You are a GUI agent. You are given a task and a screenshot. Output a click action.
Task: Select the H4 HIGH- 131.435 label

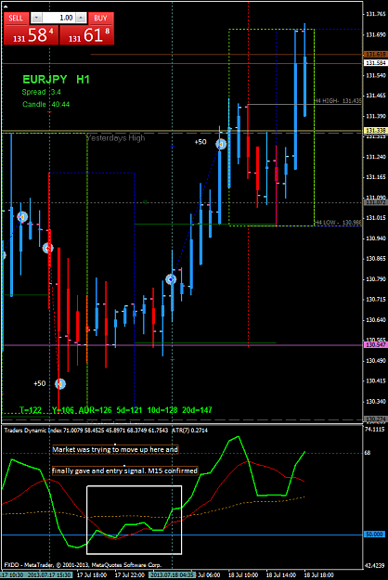pyautogui.click(x=337, y=100)
